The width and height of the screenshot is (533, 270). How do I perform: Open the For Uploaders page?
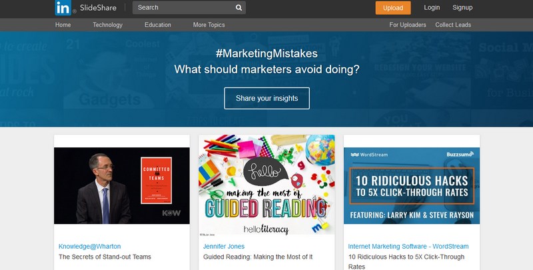pos(408,25)
